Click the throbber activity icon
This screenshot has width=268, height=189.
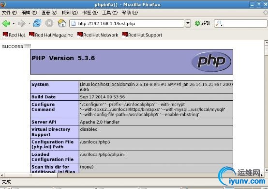coord(265,13)
